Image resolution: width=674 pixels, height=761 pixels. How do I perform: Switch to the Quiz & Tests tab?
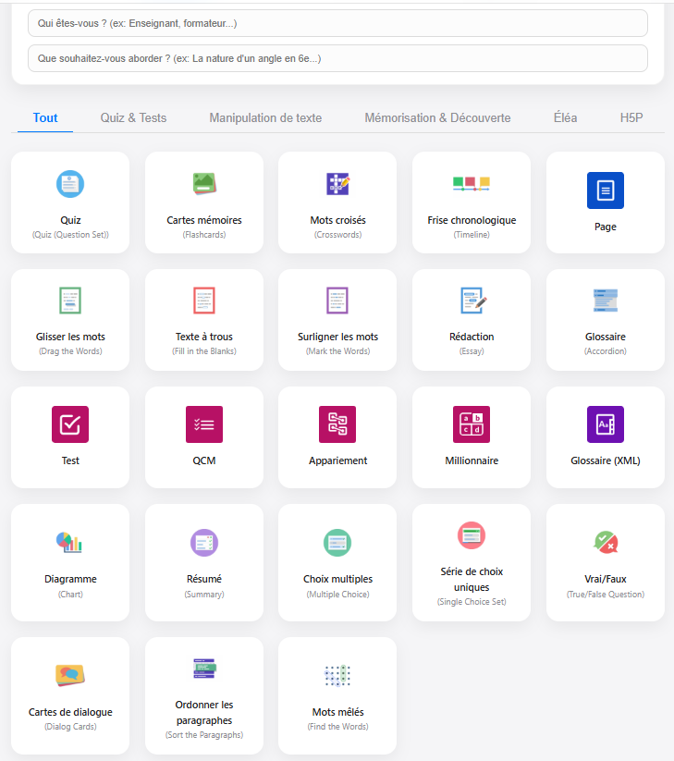(133, 117)
